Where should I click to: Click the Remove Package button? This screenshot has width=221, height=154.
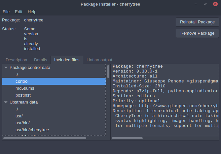pyautogui.click(x=197, y=33)
